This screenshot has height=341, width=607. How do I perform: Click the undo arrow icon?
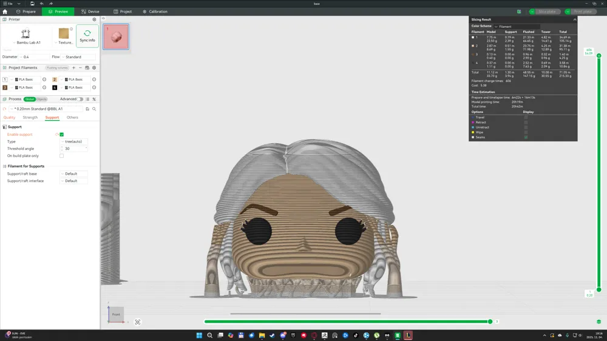pos(41,4)
